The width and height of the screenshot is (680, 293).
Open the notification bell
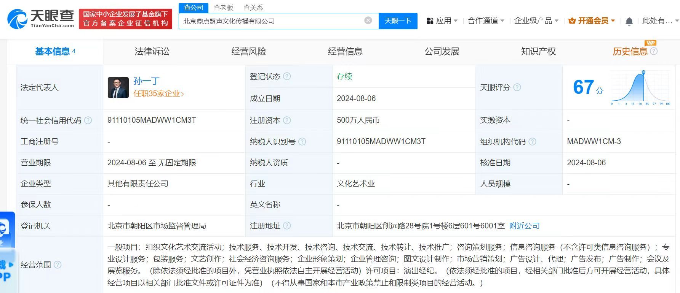point(629,21)
